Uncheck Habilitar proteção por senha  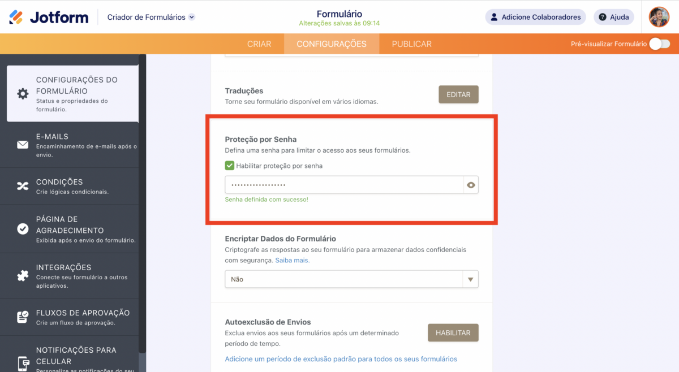click(x=230, y=166)
